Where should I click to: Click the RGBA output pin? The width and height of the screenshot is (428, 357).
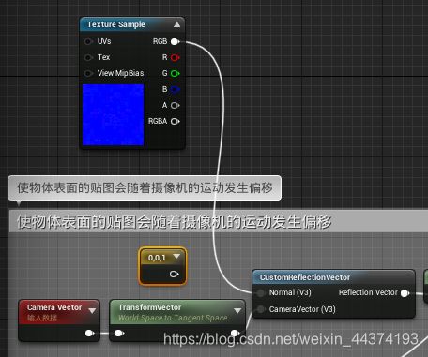click(x=176, y=121)
